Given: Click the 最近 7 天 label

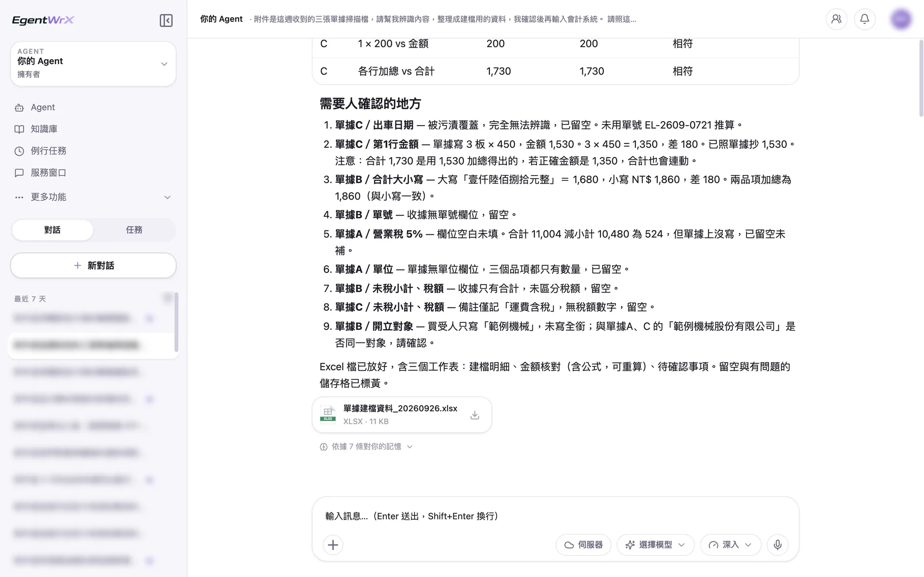Looking at the screenshot, I should tap(30, 299).
